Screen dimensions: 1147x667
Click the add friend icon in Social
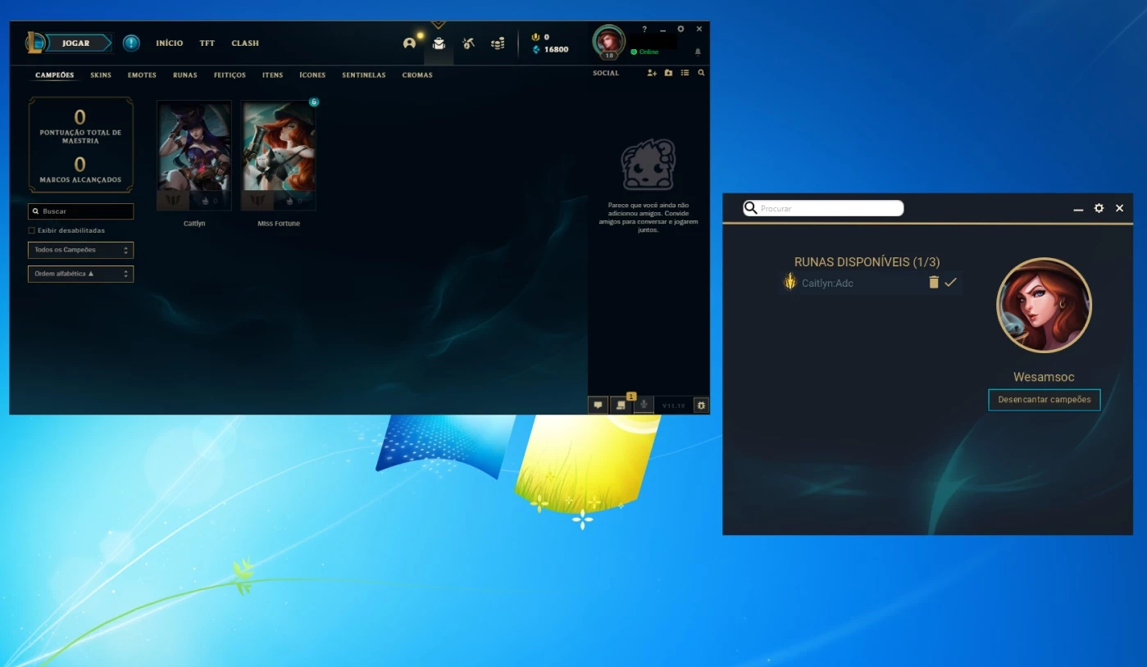652,73
